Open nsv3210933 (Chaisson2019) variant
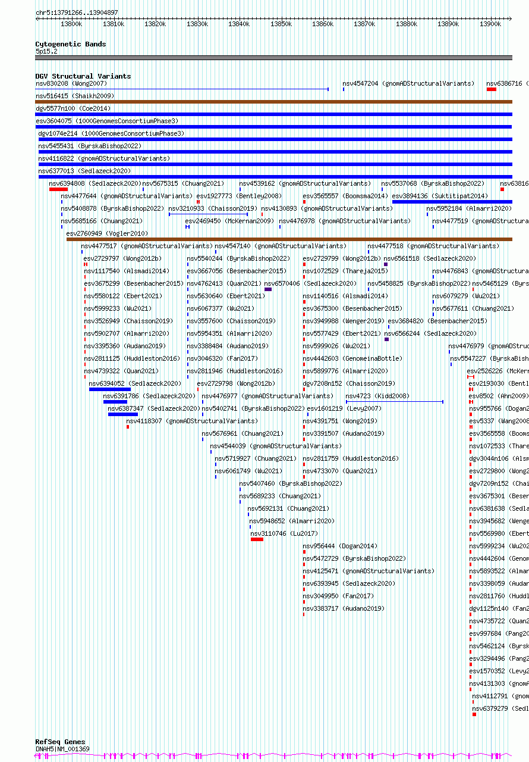Image resolution: width=529 pixels, height=762 pixels. [213, 208]
